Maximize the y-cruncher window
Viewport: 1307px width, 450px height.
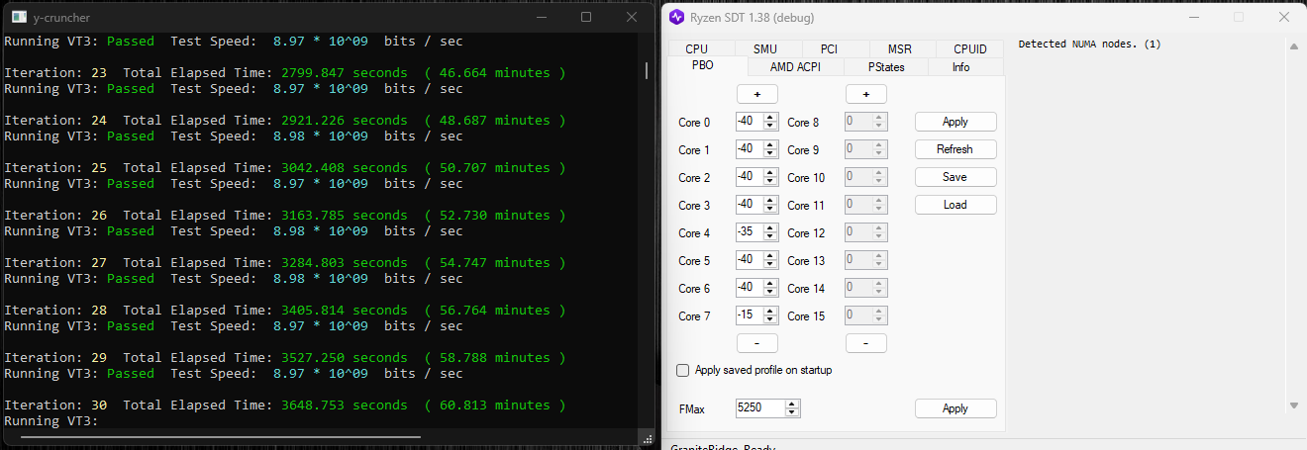pyautogui.click(x=586, y=18)
